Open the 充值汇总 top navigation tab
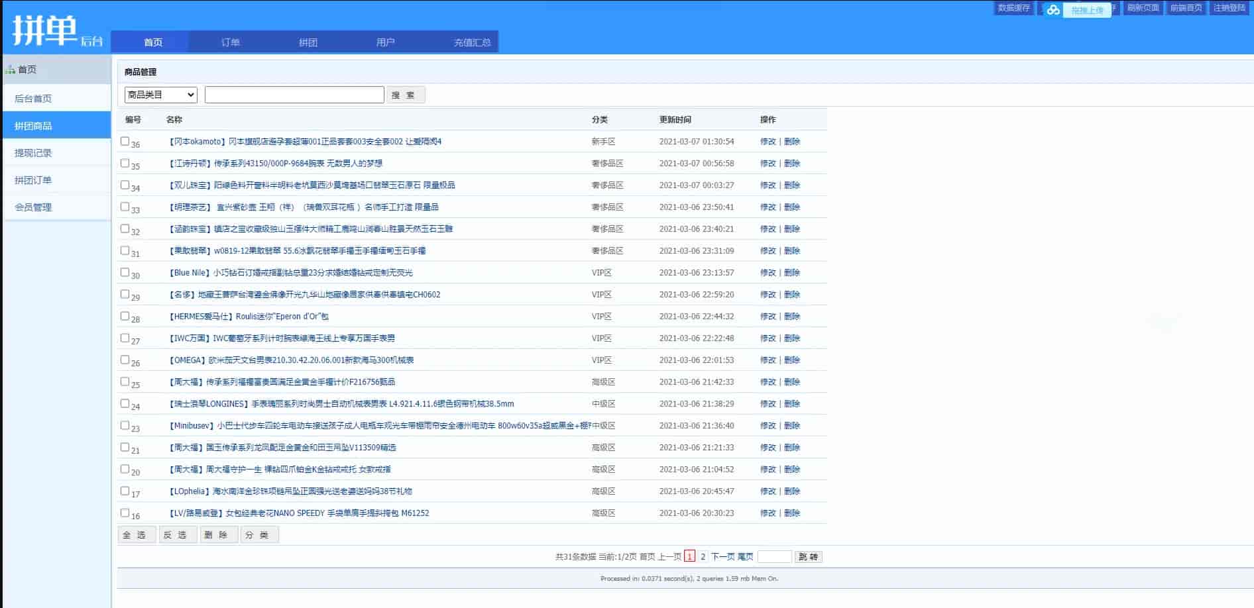The width and height of the screenshot is (1254, 608). coord(472,42)
